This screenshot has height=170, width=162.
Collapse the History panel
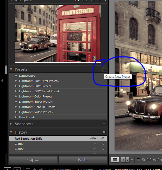pos(11,132)
